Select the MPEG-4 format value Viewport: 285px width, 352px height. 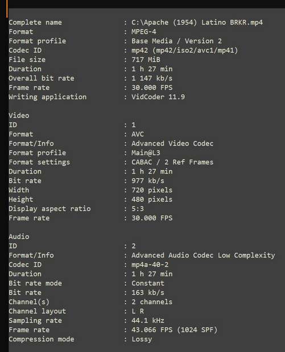click(144, 32)
